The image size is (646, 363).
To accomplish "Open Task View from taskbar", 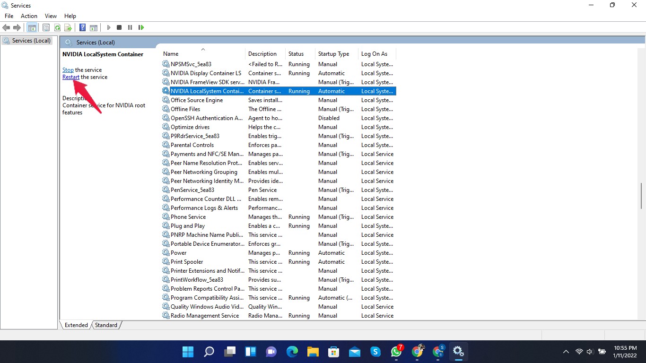I will (x=230, y=352).
